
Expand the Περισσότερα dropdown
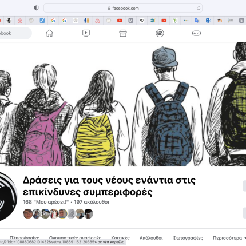pyautogui.click(x=229, y=238)
